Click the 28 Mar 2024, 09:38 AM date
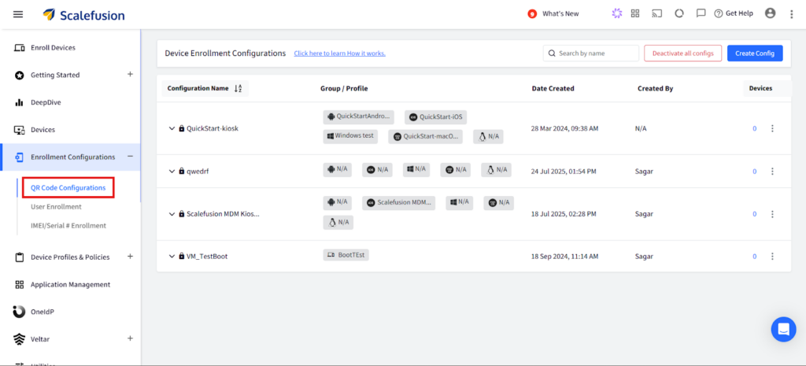This screenshot has height=366, width=806. point(564,128)
